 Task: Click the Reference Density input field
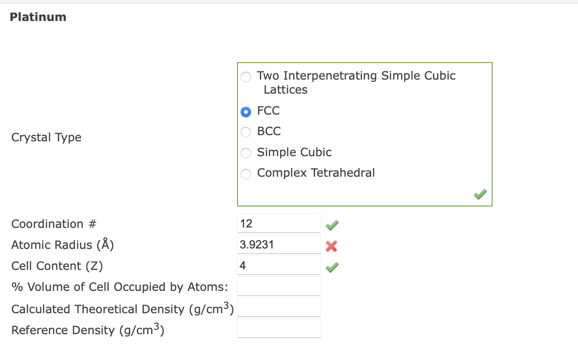pos(279,328)
